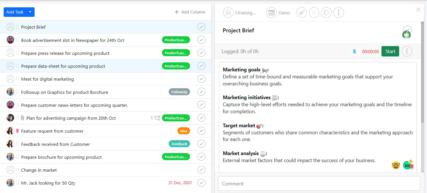Viewport: 427px width, 193px height.
Task: Mark Change in market task complete
Action: click(201, 170)
